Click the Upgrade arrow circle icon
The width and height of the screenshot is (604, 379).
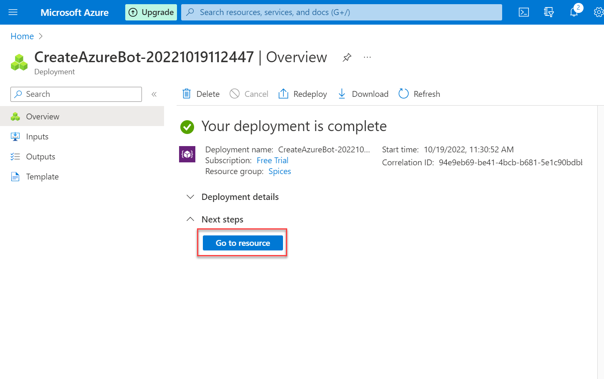coord(133,13)
